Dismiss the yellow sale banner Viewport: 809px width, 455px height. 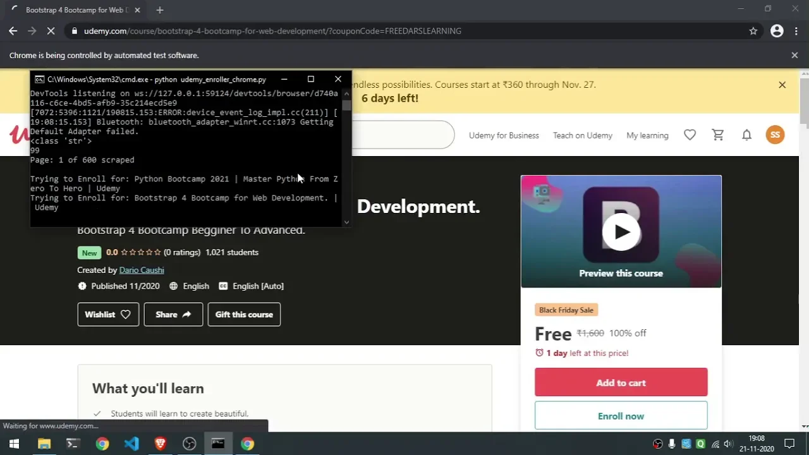[782, 85]
